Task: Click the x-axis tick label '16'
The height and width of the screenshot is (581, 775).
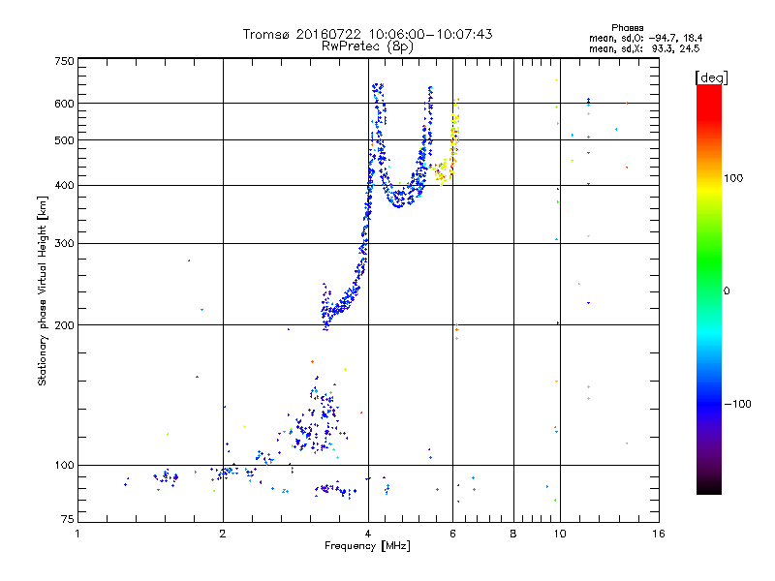Action: pos(659,534)
